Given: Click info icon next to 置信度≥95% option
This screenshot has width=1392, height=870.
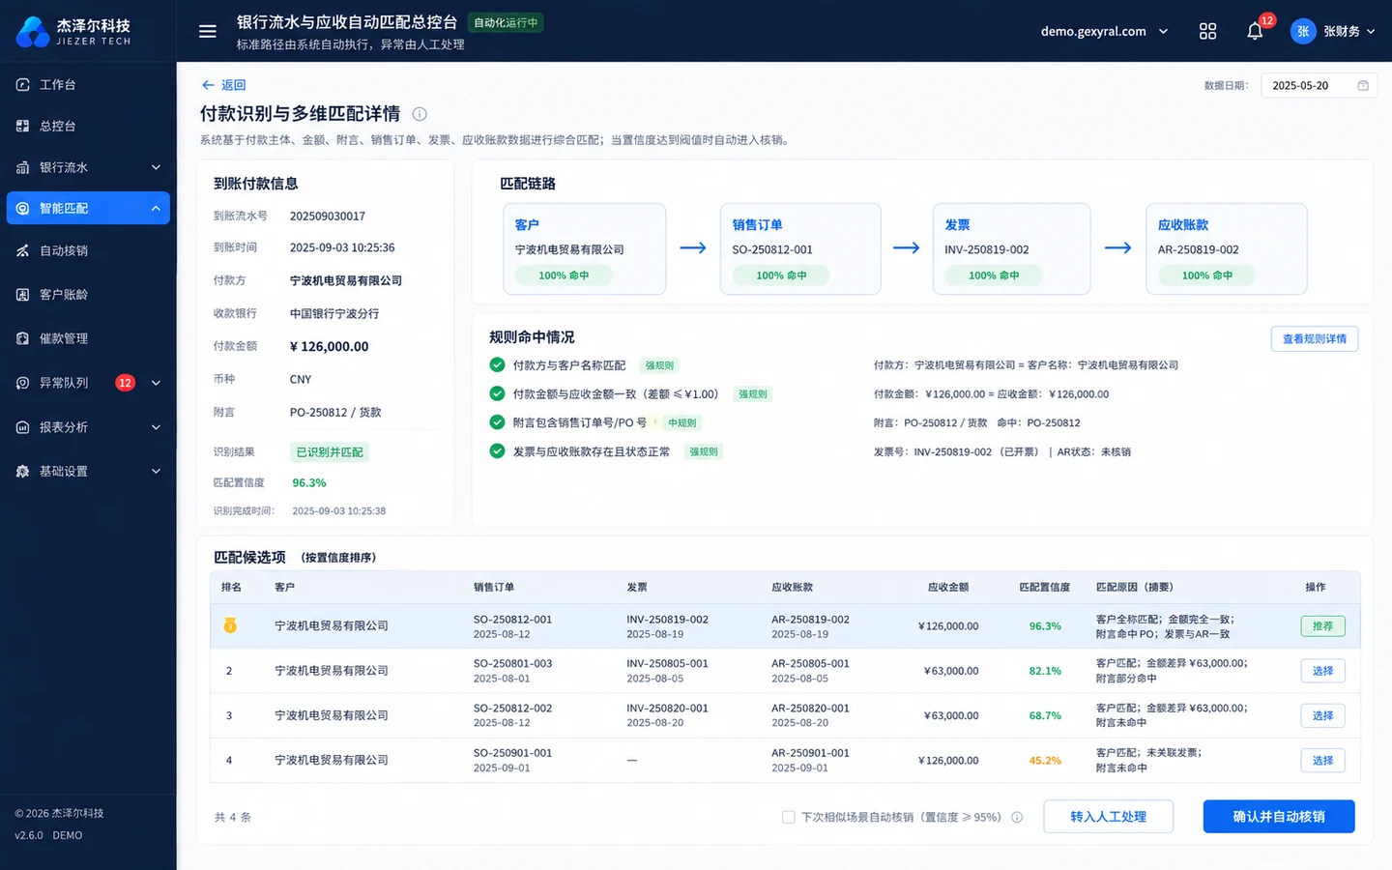Looking at the screenshot, I should (1017, 817).
